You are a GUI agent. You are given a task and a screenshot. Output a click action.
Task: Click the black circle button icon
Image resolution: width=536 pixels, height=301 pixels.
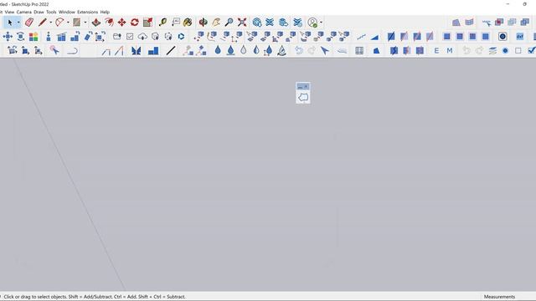click(502, 37)
